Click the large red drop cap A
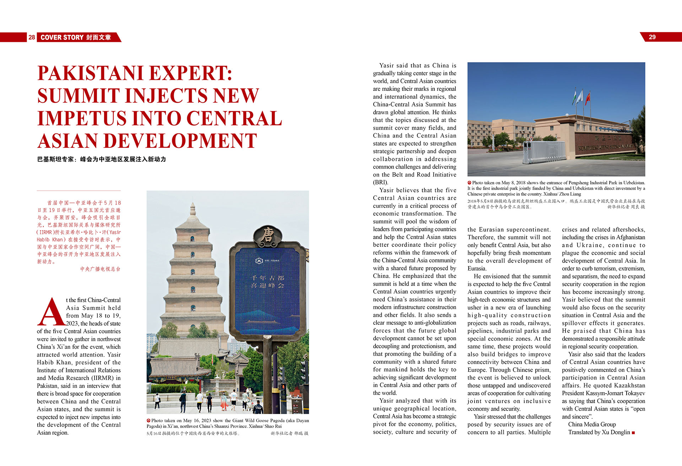This screenshot has width=682, height=466. tap(51, 312)
